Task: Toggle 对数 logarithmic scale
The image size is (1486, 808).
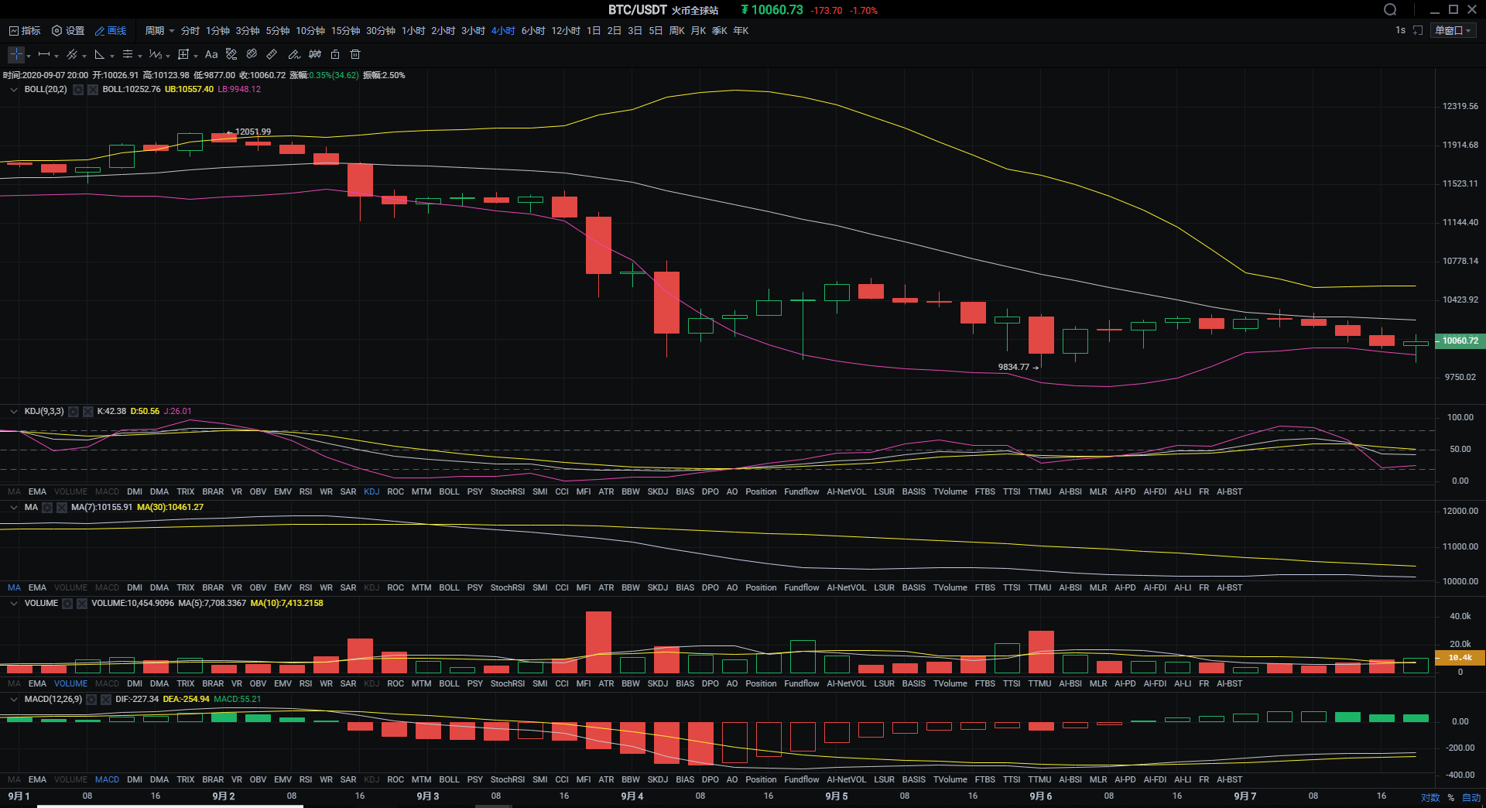Action: 1430,797
